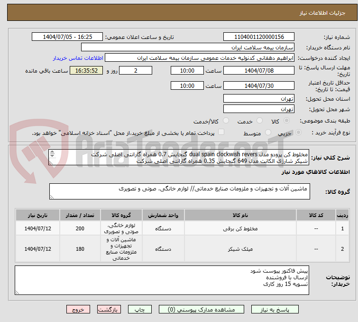Image resolution: width=358 pixels, height=322 pixels.
Task: Click the واحد شمارش column header
Action: [x=163, y=215]
